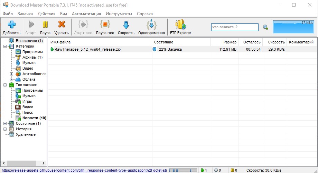Select Видео under Топ закачек
Image resolution: width=318 pixels, height=173 pixels.
click(28, 107)
